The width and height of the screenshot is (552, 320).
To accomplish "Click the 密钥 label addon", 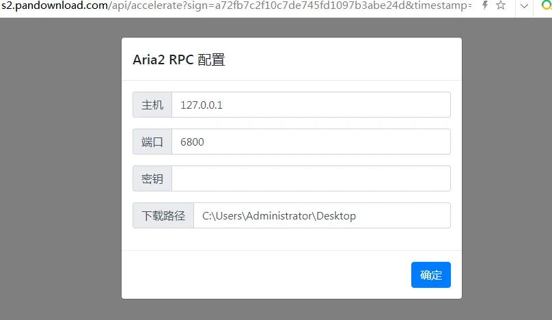I will (152, 178).
